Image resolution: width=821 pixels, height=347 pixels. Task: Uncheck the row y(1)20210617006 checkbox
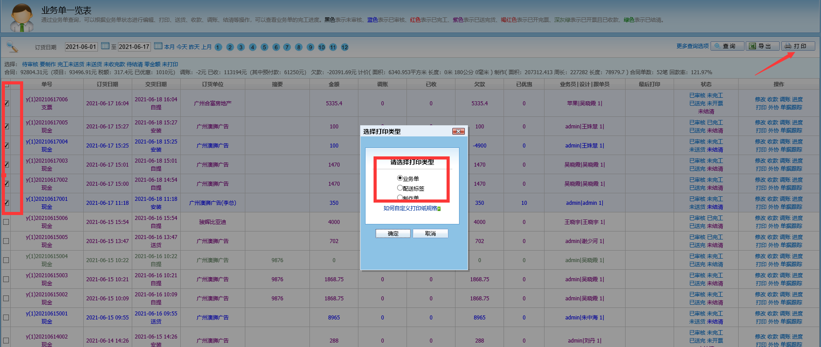(6, 103)
